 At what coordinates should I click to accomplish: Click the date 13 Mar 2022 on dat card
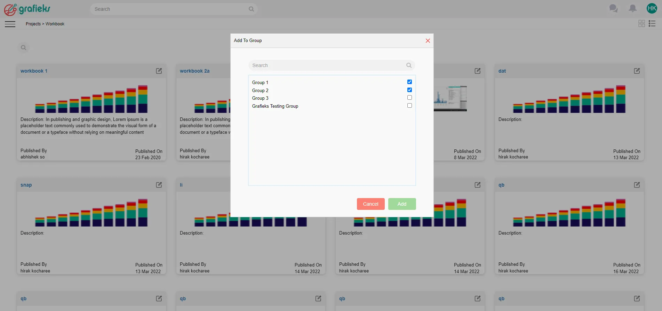pyautogui.click(x=626, y=157)
